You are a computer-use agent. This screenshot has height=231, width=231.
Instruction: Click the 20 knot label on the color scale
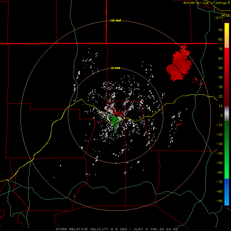220,96
